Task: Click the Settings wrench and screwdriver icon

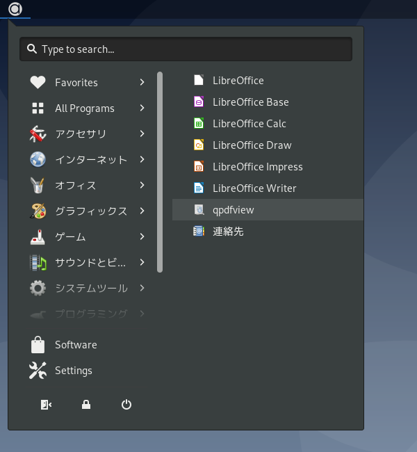Action: [38, 371]
